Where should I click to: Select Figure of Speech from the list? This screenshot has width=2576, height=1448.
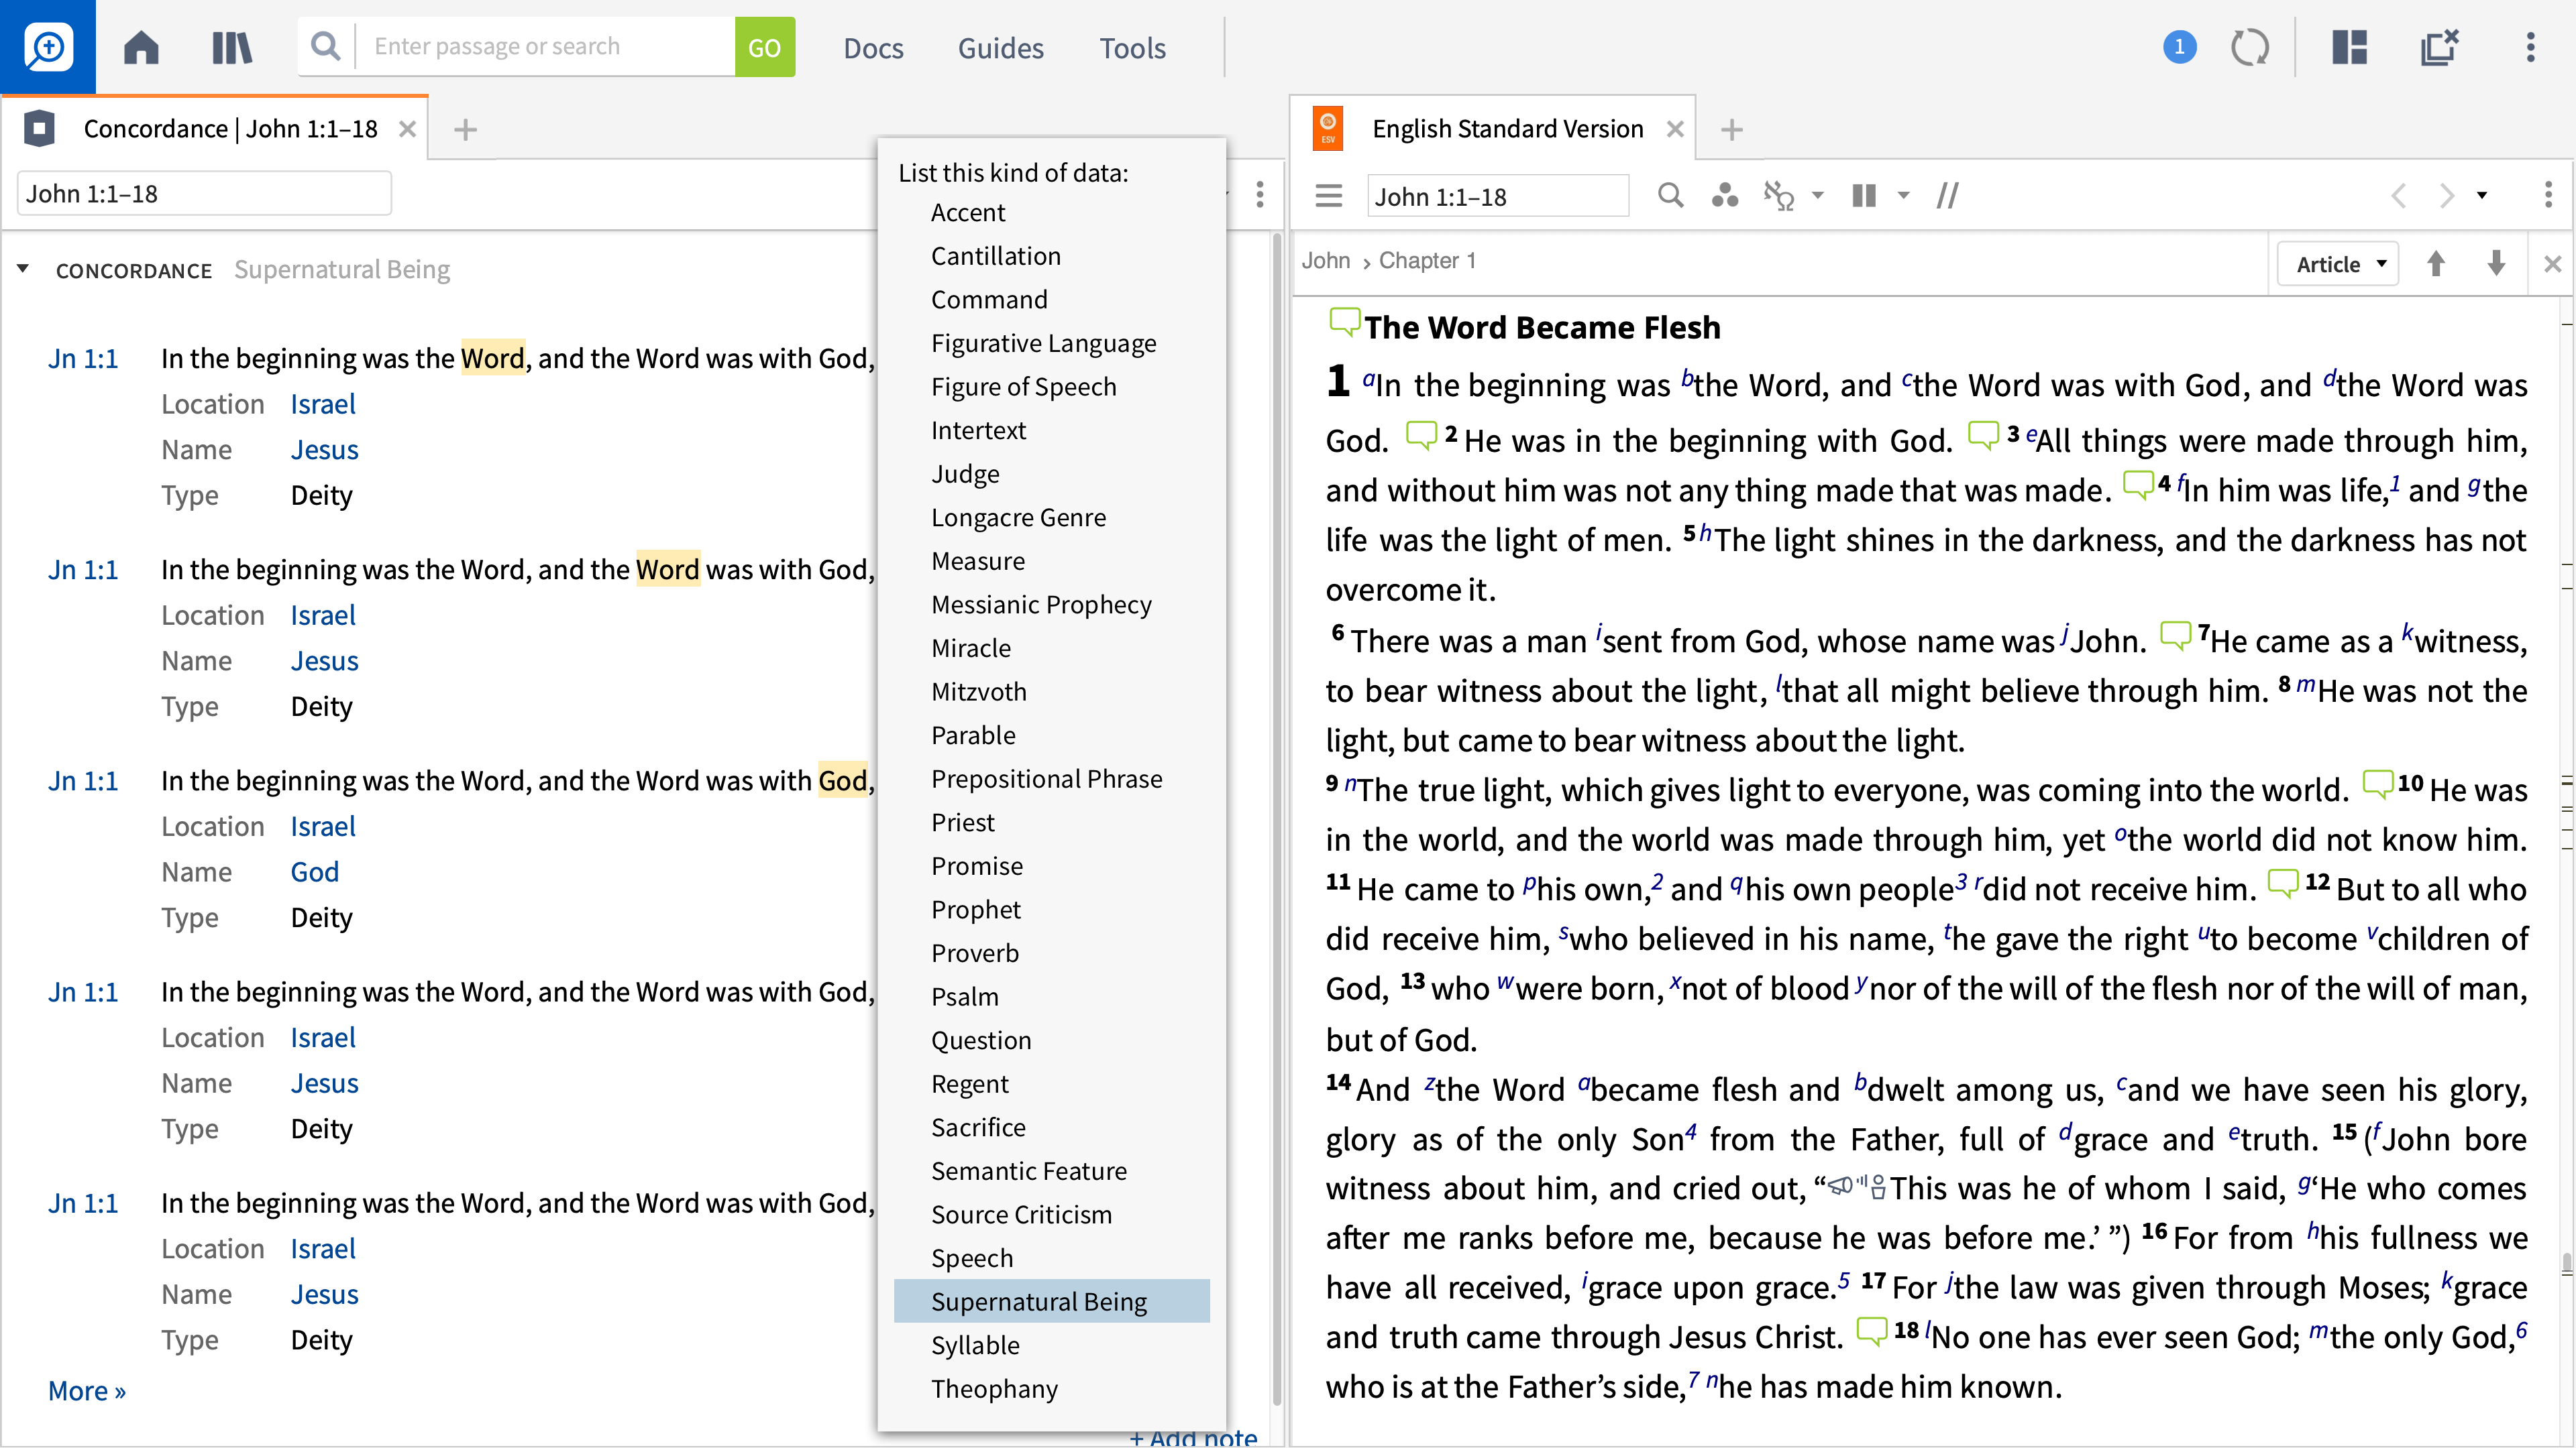pos(1022,385)
